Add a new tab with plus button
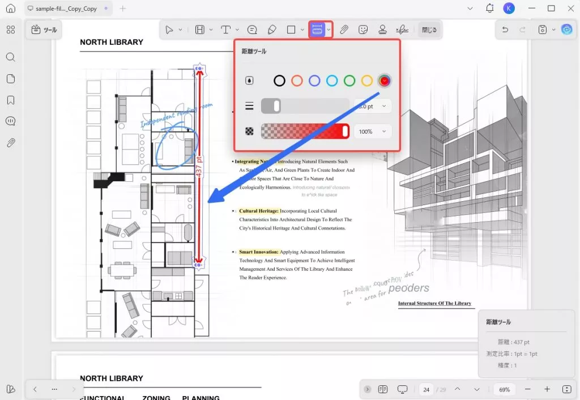This screenshot has width=580, height=400. 123,8
